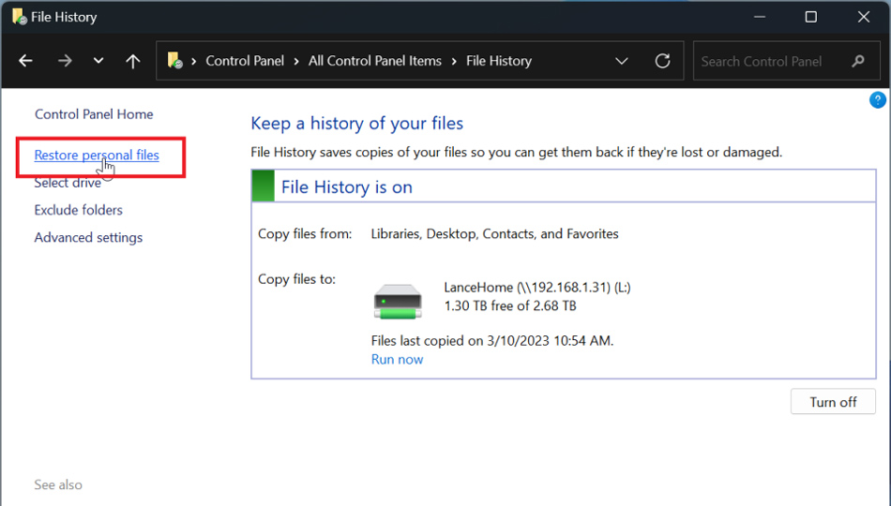The height and width of the screenshot is (506, 891).
Task: Click the LanceHome network drive icon
Action: [398, 302]
